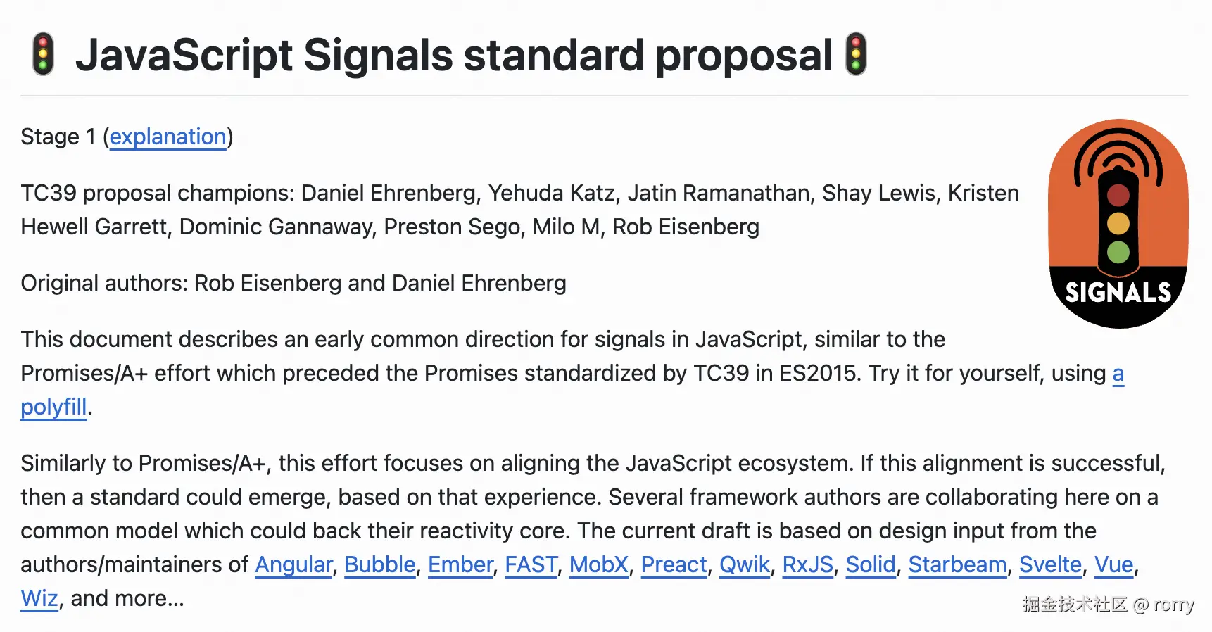Click the Signals logo image
This screenshot has height=632, width=1212.
tap(1118, 224)
